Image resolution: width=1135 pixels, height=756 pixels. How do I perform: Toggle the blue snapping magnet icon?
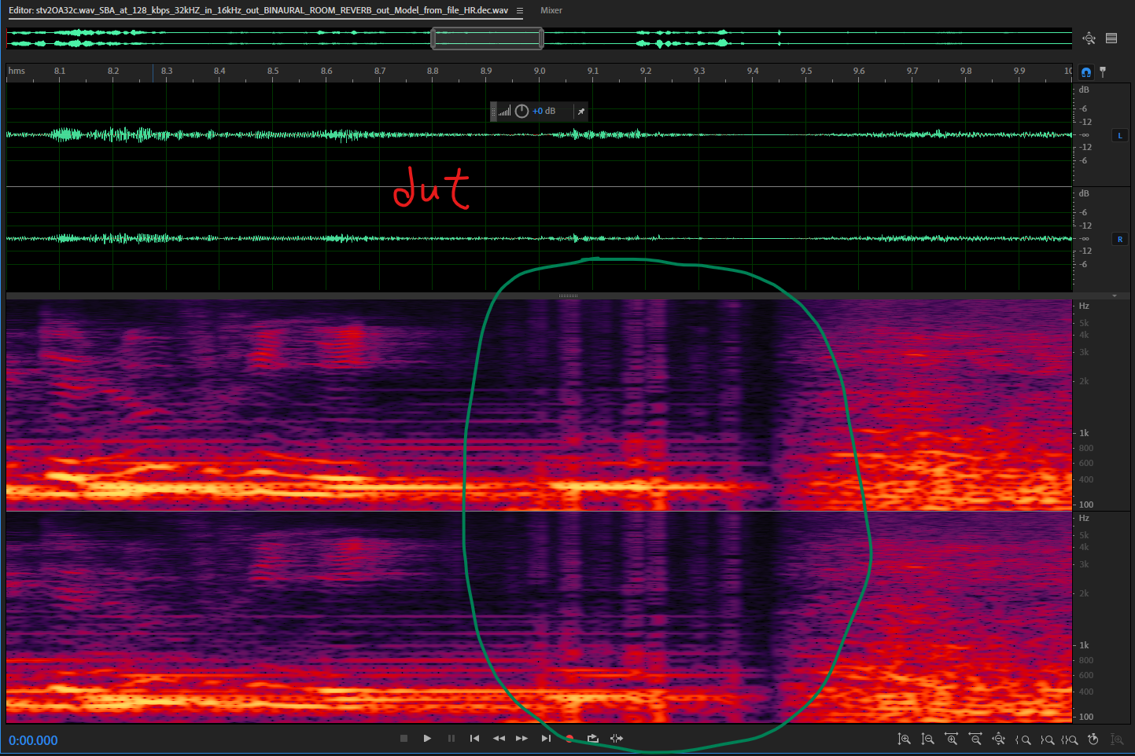[x=1086, y=72]
